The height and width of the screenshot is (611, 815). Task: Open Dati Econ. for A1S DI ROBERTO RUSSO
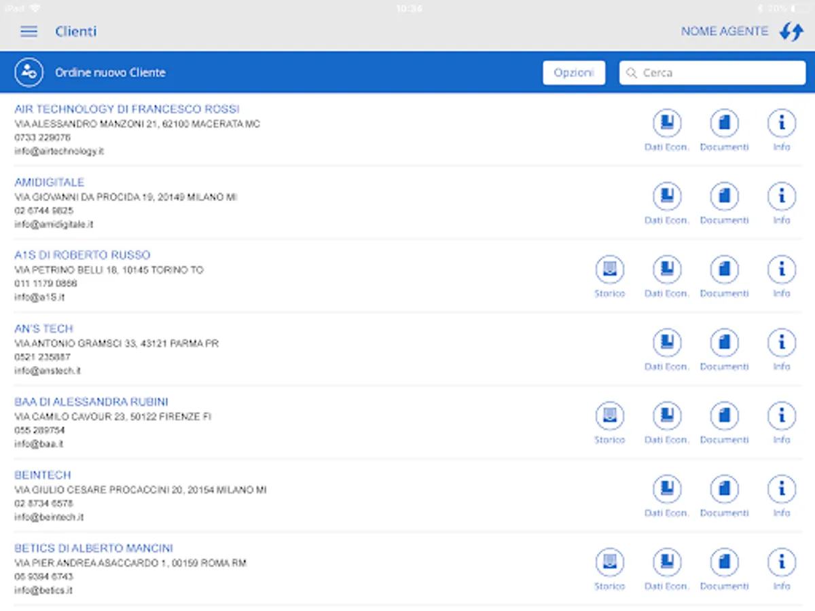click(667, 277)
